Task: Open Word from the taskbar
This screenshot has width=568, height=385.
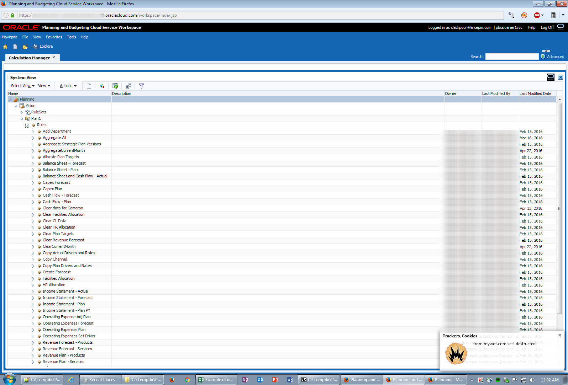Action: coord(290,380)
